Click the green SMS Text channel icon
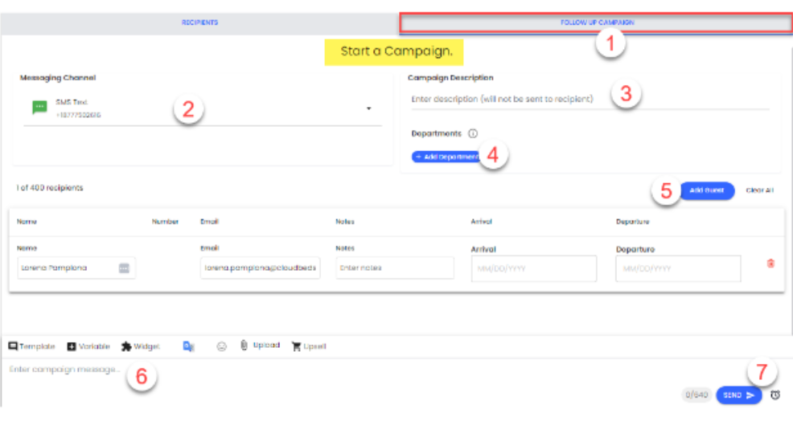 (39, 107)
